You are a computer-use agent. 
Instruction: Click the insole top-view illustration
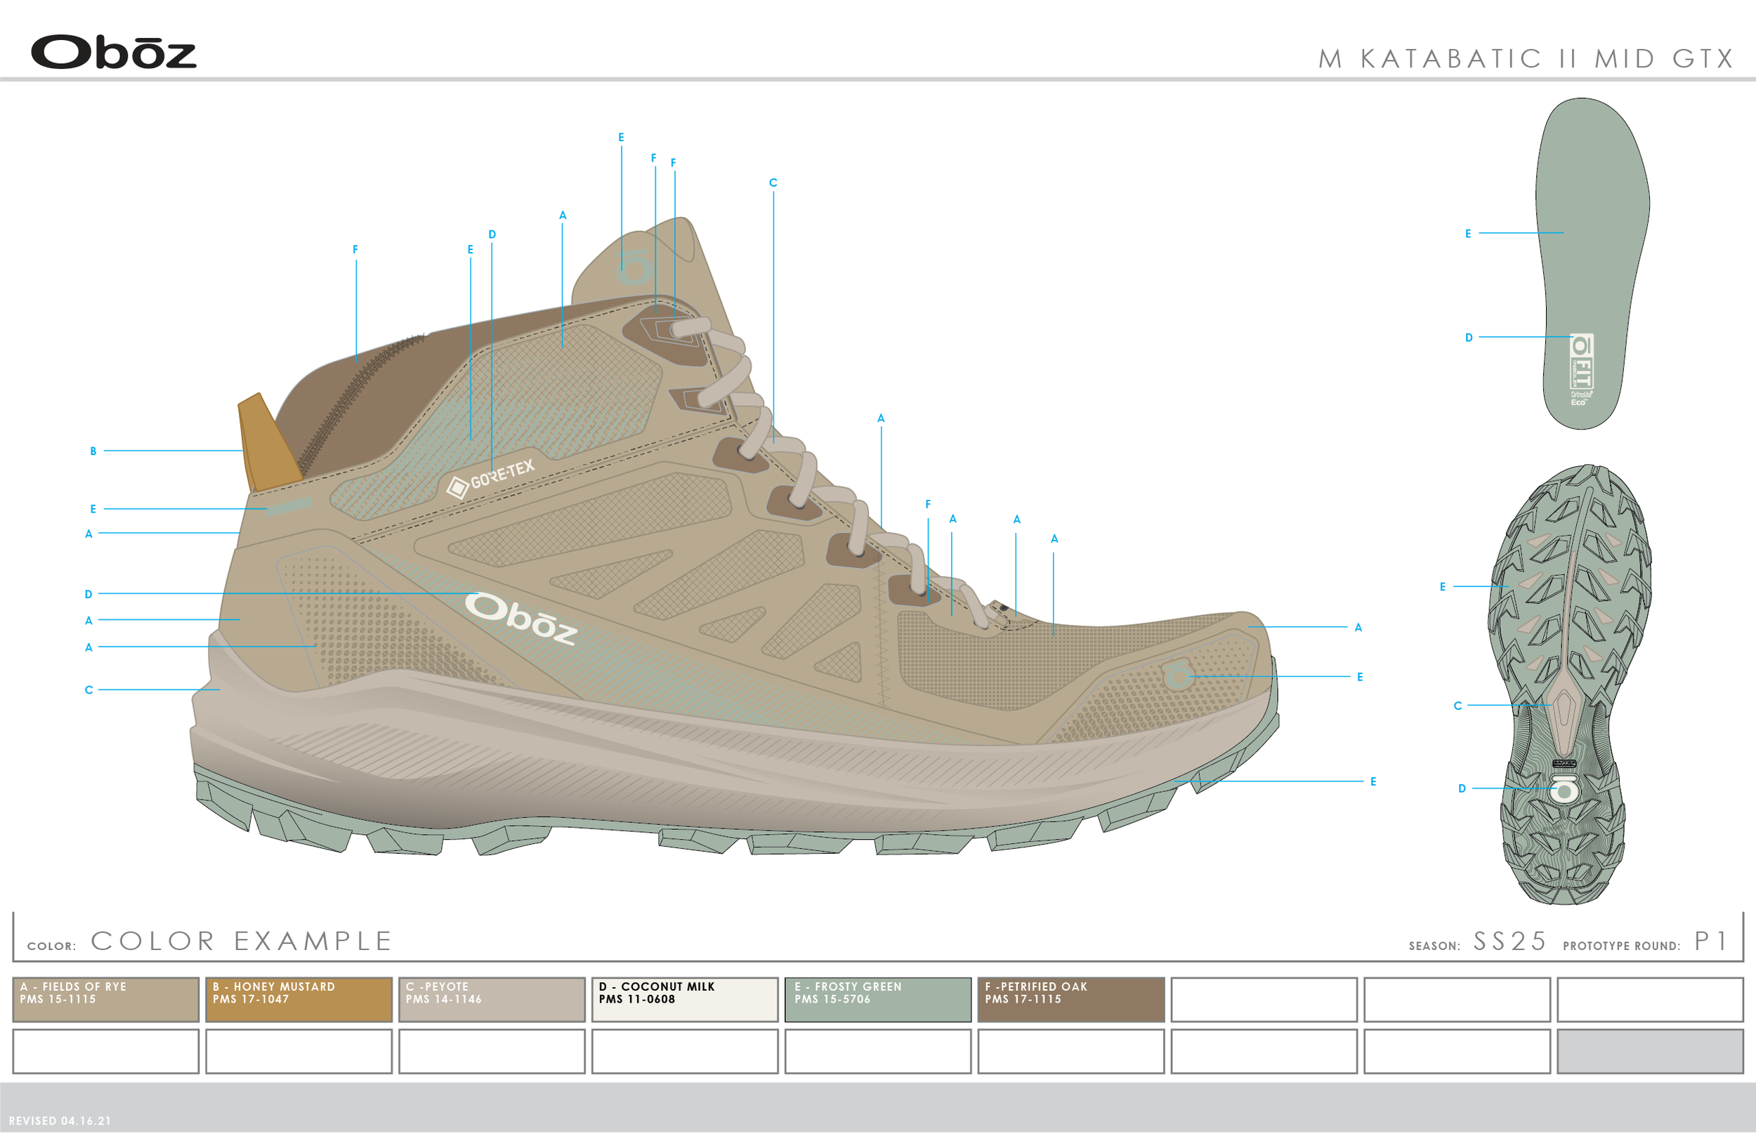[x=1594, y=263]
